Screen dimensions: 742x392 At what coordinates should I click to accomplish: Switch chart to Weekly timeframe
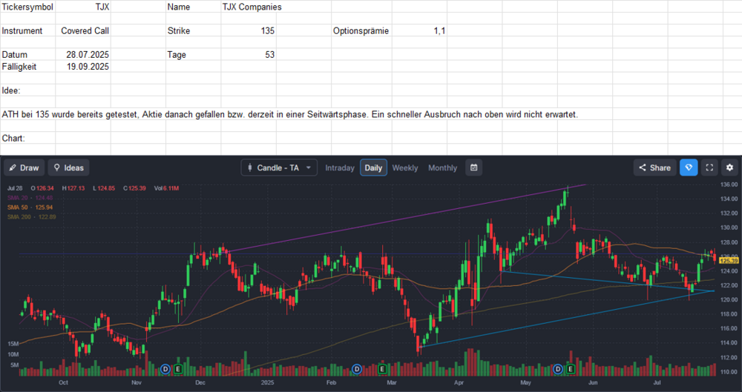(405, 167)
